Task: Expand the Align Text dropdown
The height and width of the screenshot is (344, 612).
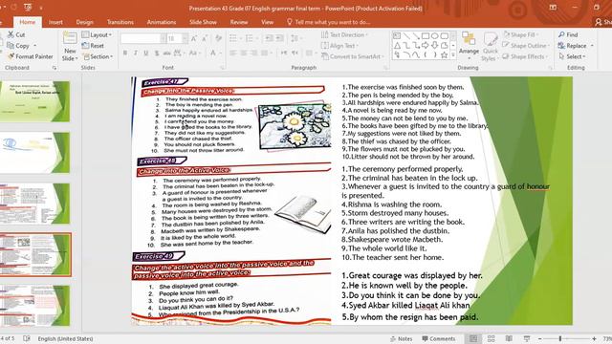Action: tap(339, 46)
